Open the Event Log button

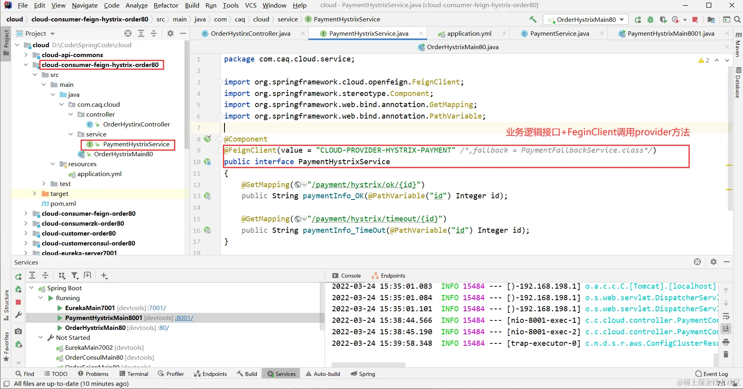tap(712, 374)
